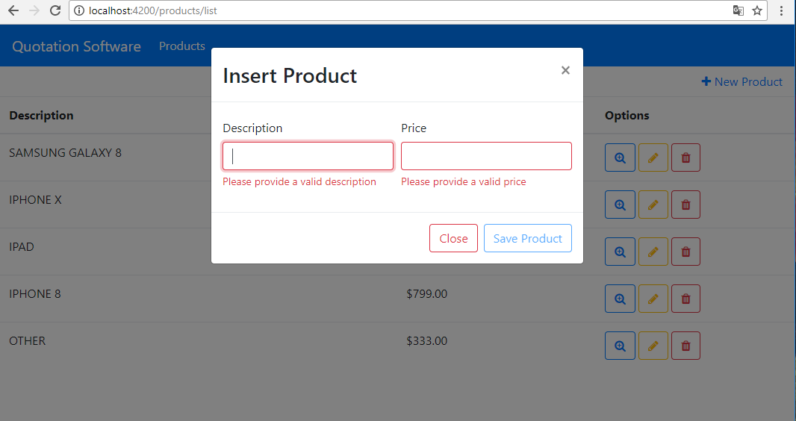The width and height of the screenshot is (796, 421).
Task: Edit the iPhone 8 product
Action: coord(653,299)
